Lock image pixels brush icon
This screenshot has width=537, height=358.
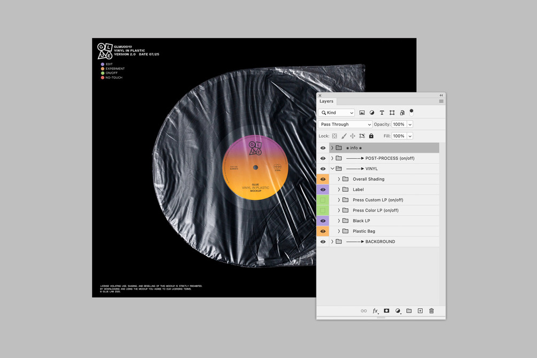click(344, 136)
